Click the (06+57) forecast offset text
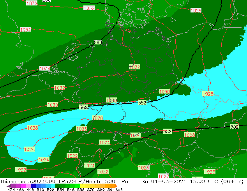 point(233,182)
